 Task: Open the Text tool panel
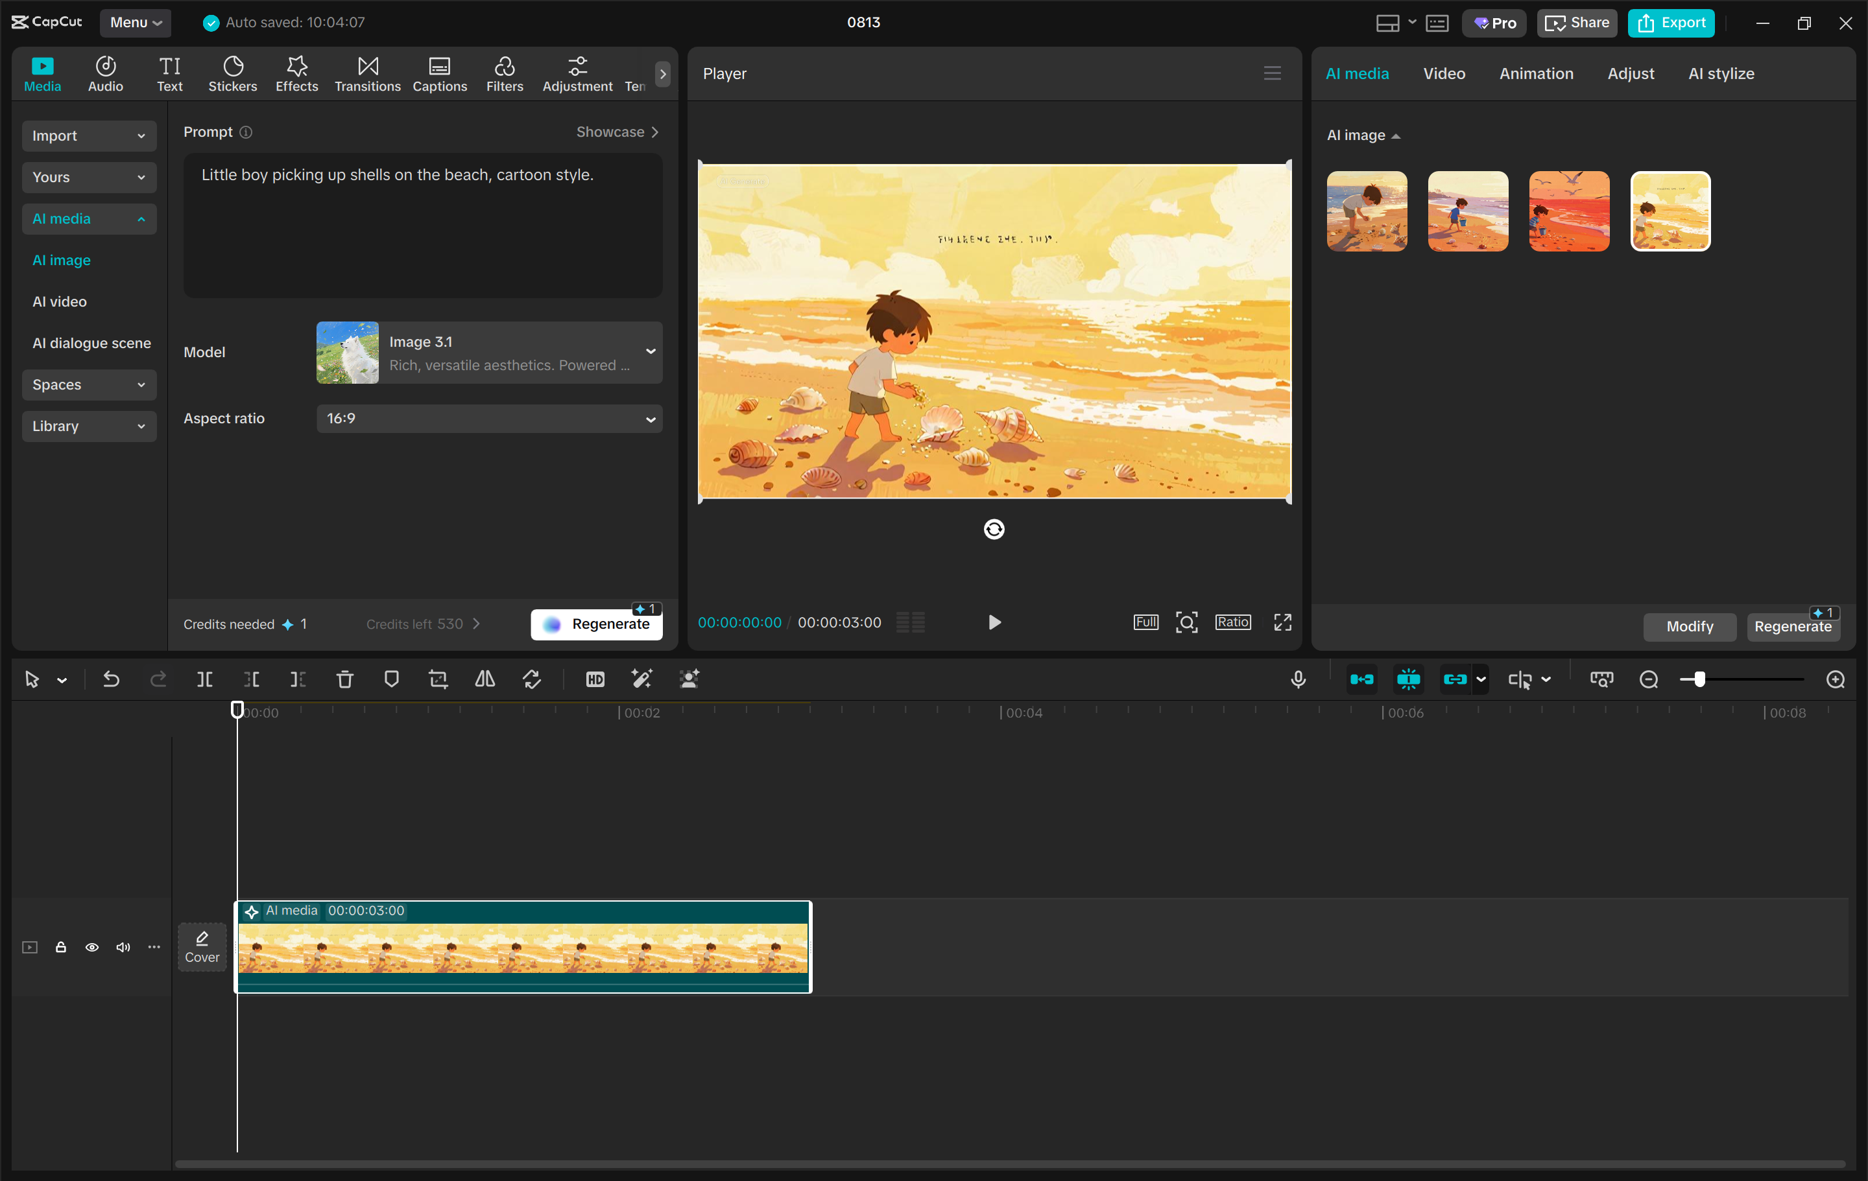coord(170,75)
